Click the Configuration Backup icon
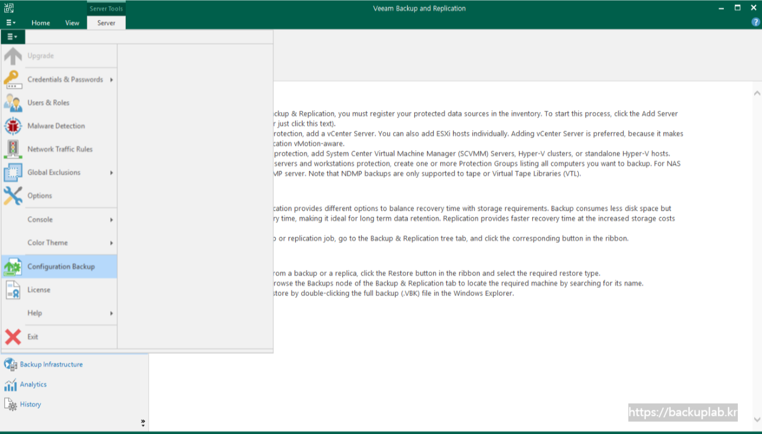 point(13,266)
